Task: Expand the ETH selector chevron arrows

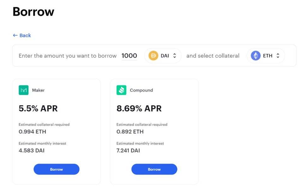Action: tap(277, 55)
